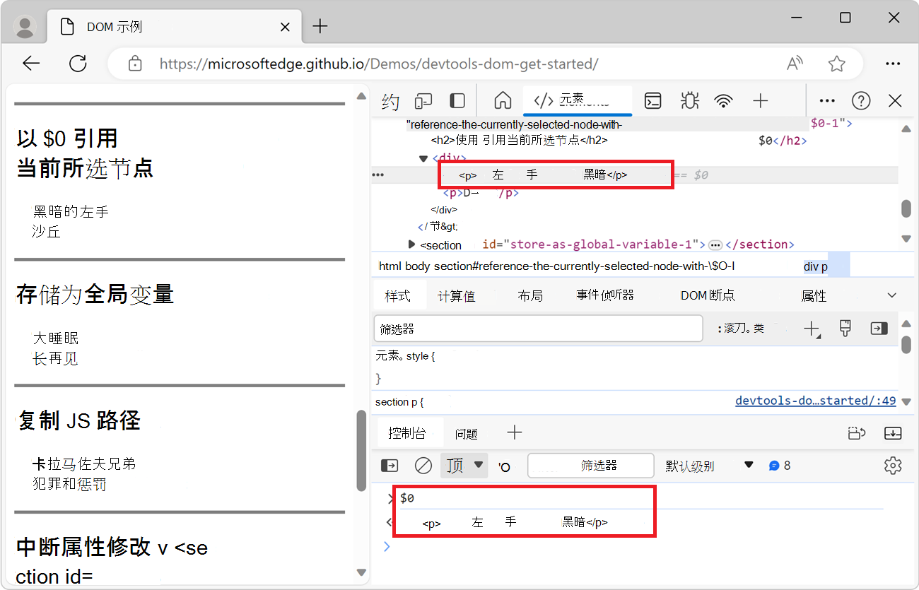Open the 布局 Layout tab
919x590 pixels.
(x=530, y=295)
